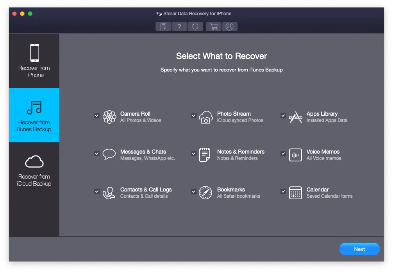Image resolution: width=393 pixels, height=272 pixels.
Task: Select Recover from iCloud Backup tab
Action: pos(34,170)
